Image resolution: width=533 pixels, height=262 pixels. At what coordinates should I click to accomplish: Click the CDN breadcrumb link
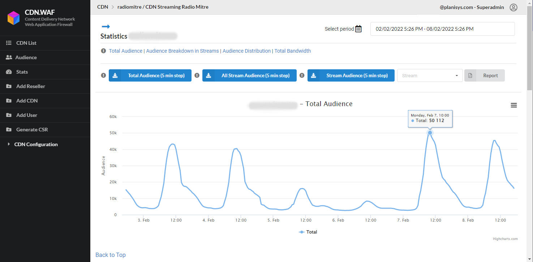(103, 7)
